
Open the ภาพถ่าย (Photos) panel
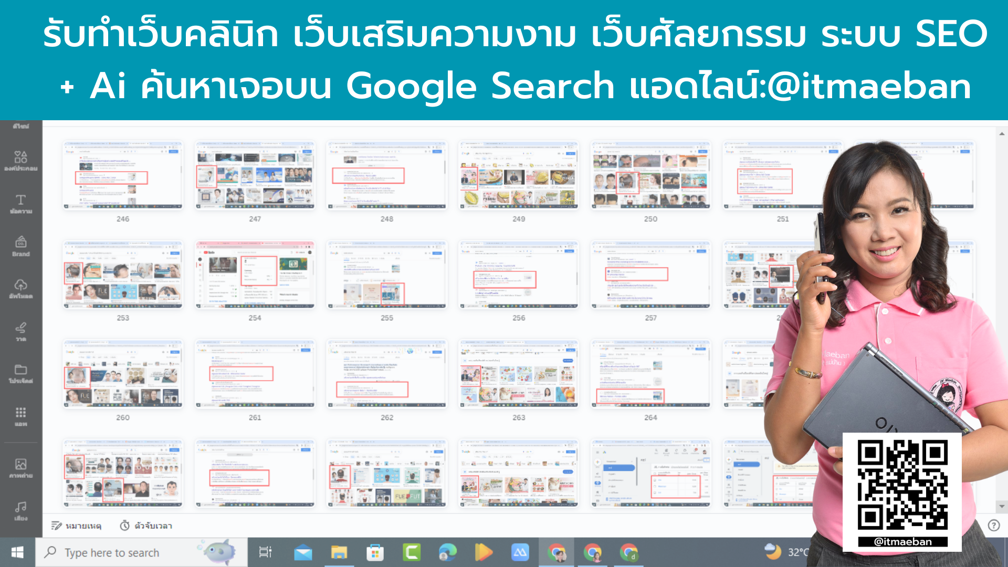tap(21, 467)
